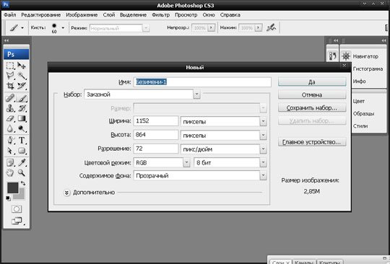Open Редактирование menu

pos(40,15)
